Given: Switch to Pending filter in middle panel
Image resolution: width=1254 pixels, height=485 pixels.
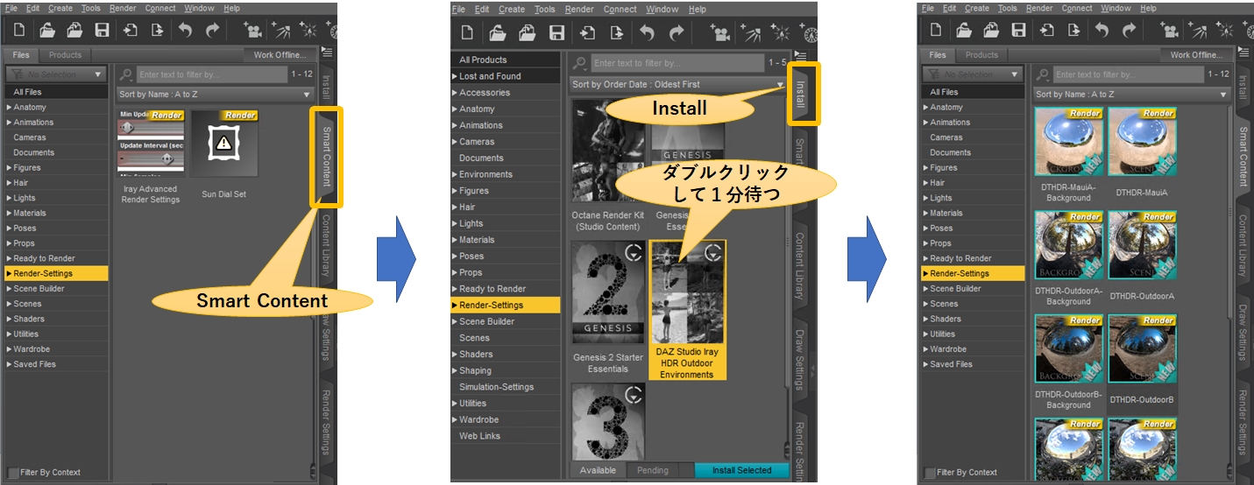Looking at the screenshot, I should tap(653, 470).
